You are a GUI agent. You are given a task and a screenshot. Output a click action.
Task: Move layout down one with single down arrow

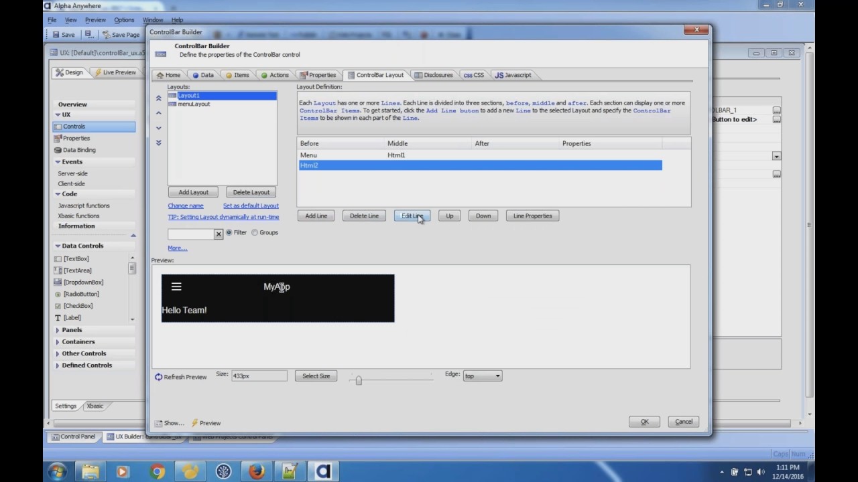pyautogui.click(x=159, y=128)
